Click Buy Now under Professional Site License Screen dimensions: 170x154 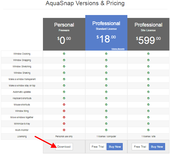(x=157, y=146)
